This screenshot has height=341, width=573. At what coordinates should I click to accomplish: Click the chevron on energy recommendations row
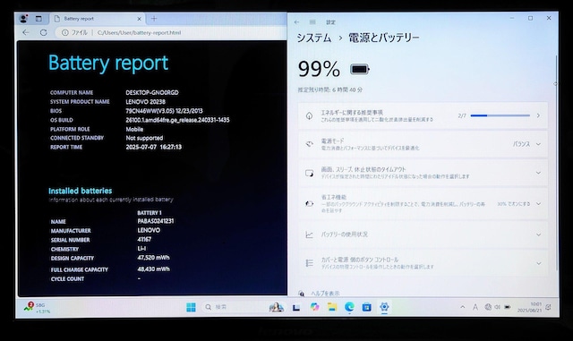[x=538, y=115]
